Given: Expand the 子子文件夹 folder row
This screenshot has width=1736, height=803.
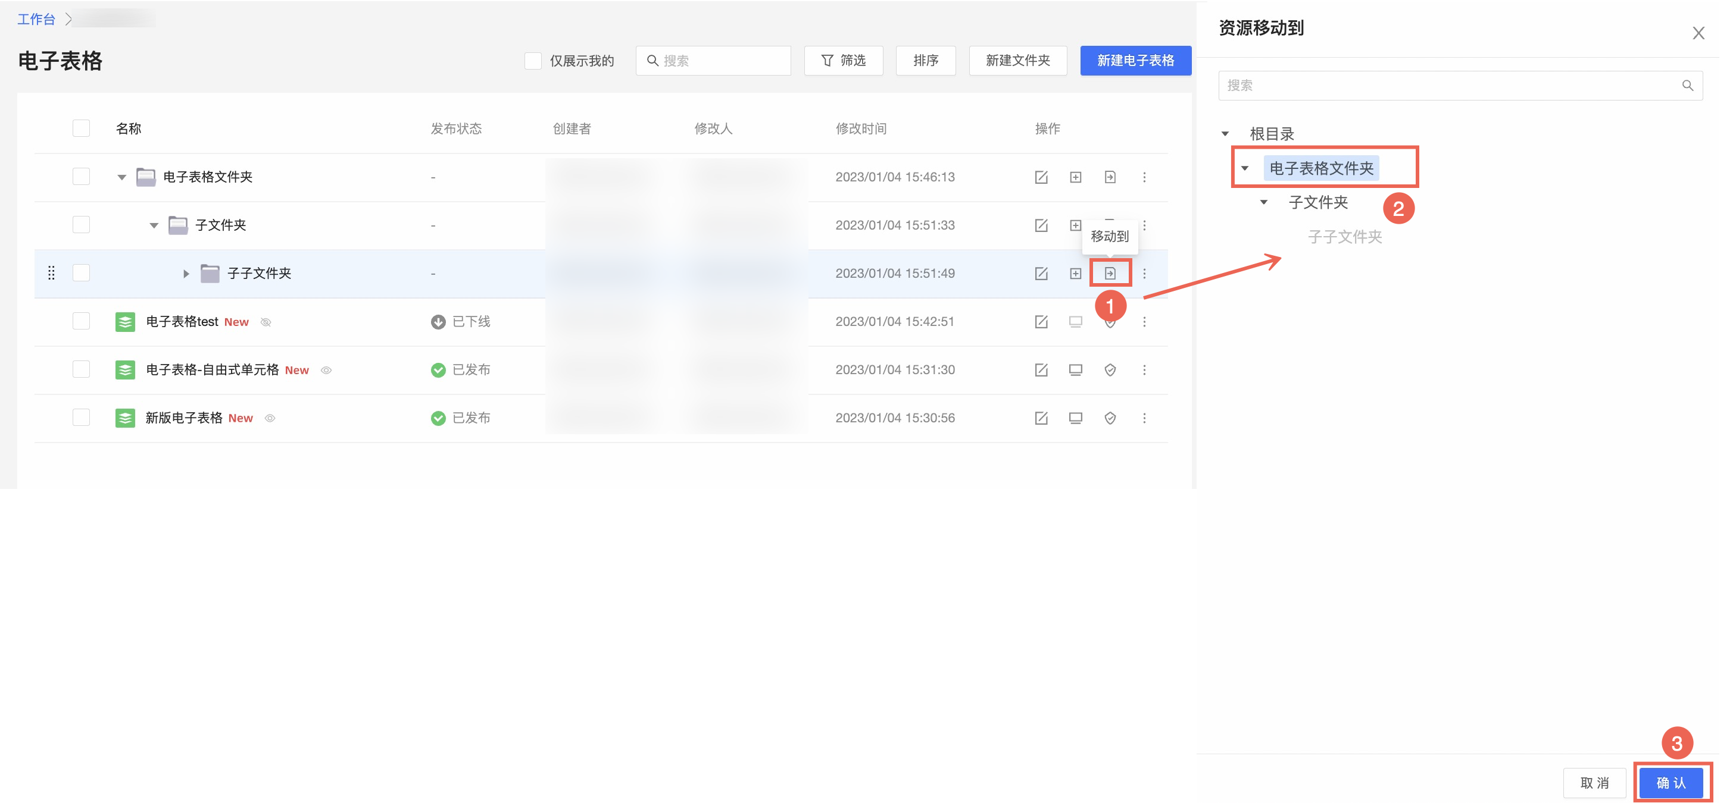Looking at the screenshot, I should (186, 273).
